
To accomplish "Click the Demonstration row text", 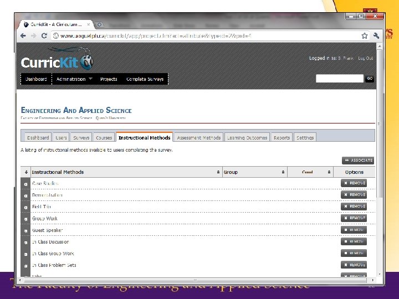I will click(47, 195).
